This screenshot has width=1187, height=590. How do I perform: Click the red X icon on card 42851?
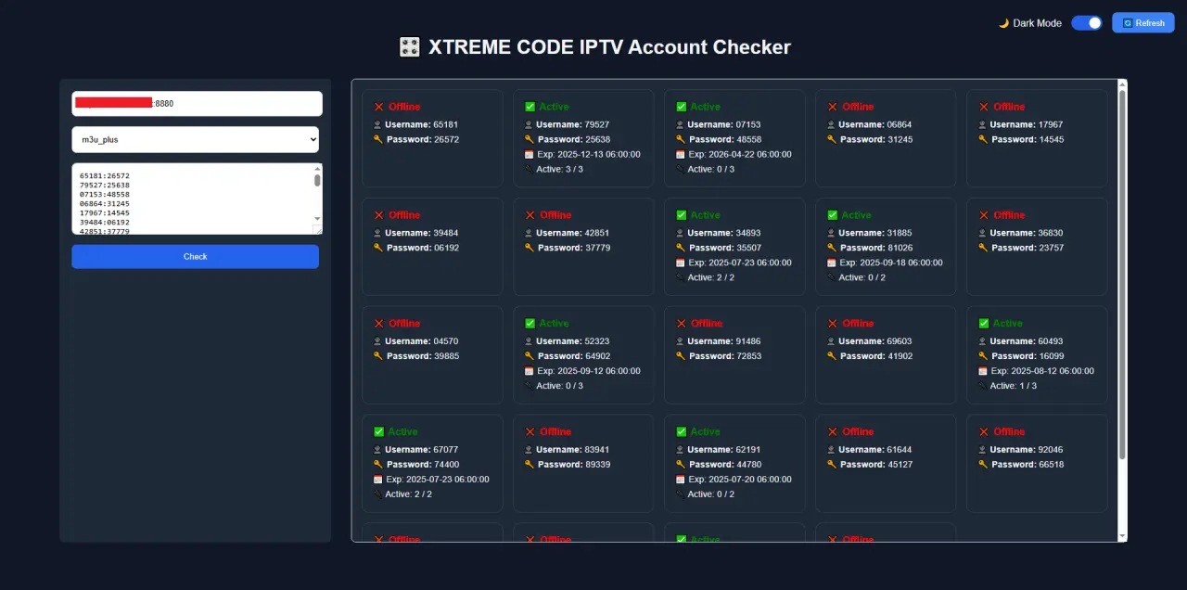point(530,215)
